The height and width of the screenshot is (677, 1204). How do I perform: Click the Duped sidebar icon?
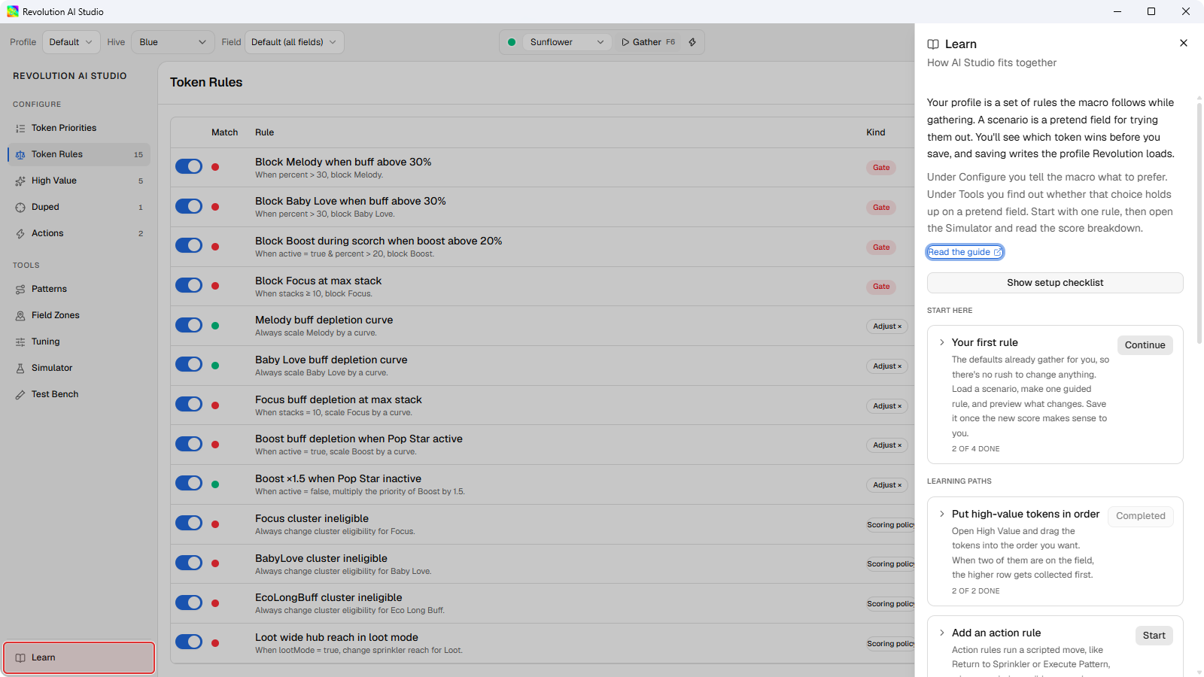pos(20,208)
